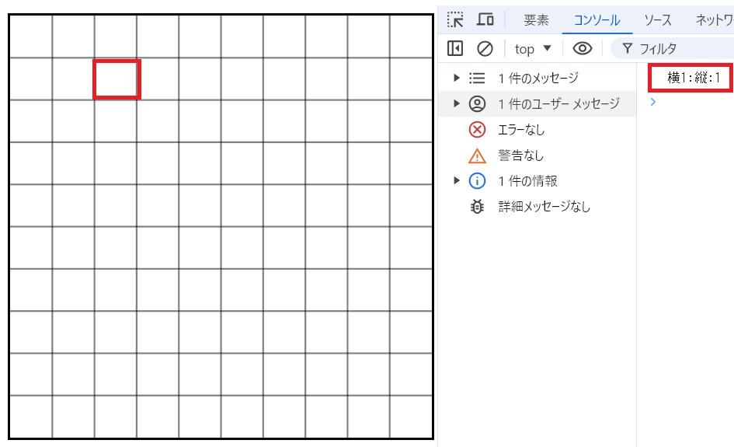Click the red highlighted grid cell
Image resolution: width=734 pixels, height=447 pixels.
(117, 79)
